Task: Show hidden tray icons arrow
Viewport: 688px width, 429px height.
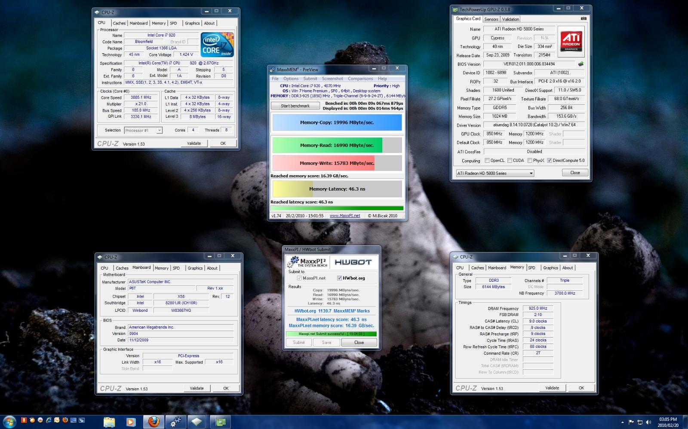Action: [622, 423]
